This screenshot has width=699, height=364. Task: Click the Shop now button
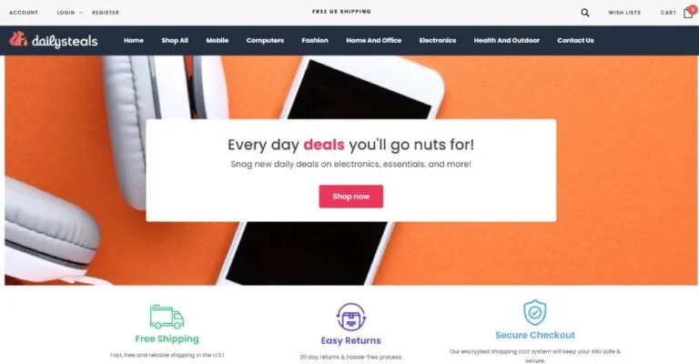(350, 197)
